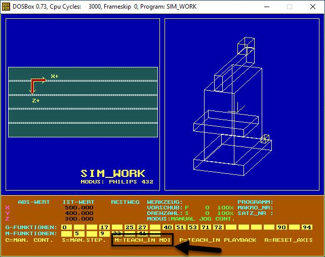Click the 3D machine wireframe model

click(232, 106)
